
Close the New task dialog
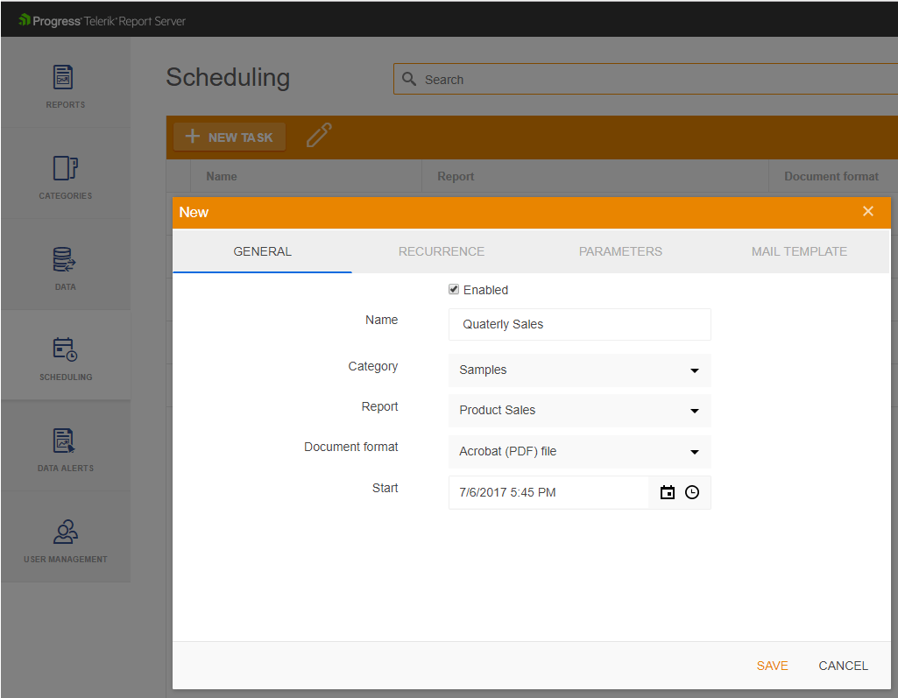coord(867,211)
